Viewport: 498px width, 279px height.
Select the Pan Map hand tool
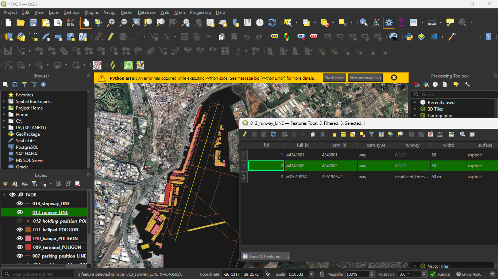click(x=86, y=23)
